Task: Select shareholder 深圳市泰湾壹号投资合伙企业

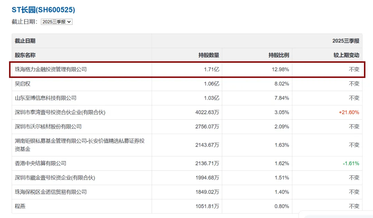Action: pyautogui.click(x=60, y=112)
